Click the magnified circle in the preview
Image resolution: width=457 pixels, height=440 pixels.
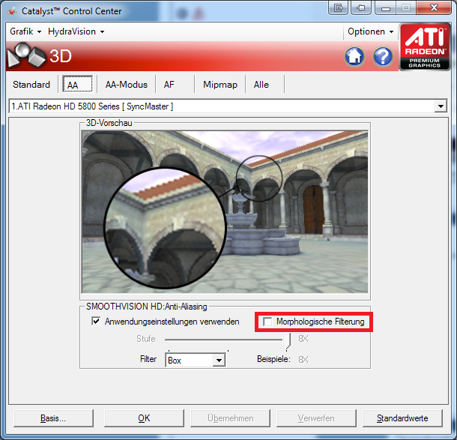[x=166, y=229]
